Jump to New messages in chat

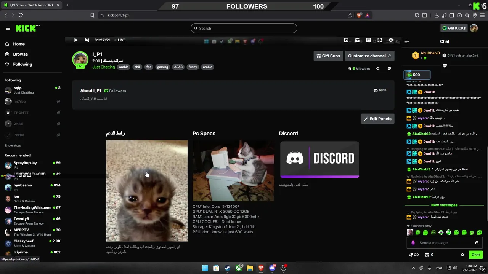coord(444,205)
